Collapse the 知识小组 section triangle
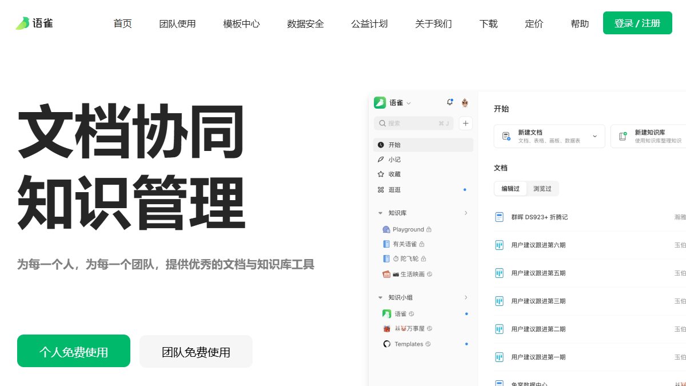Viewport: 686px width, 386px height. tap(380, 297)
